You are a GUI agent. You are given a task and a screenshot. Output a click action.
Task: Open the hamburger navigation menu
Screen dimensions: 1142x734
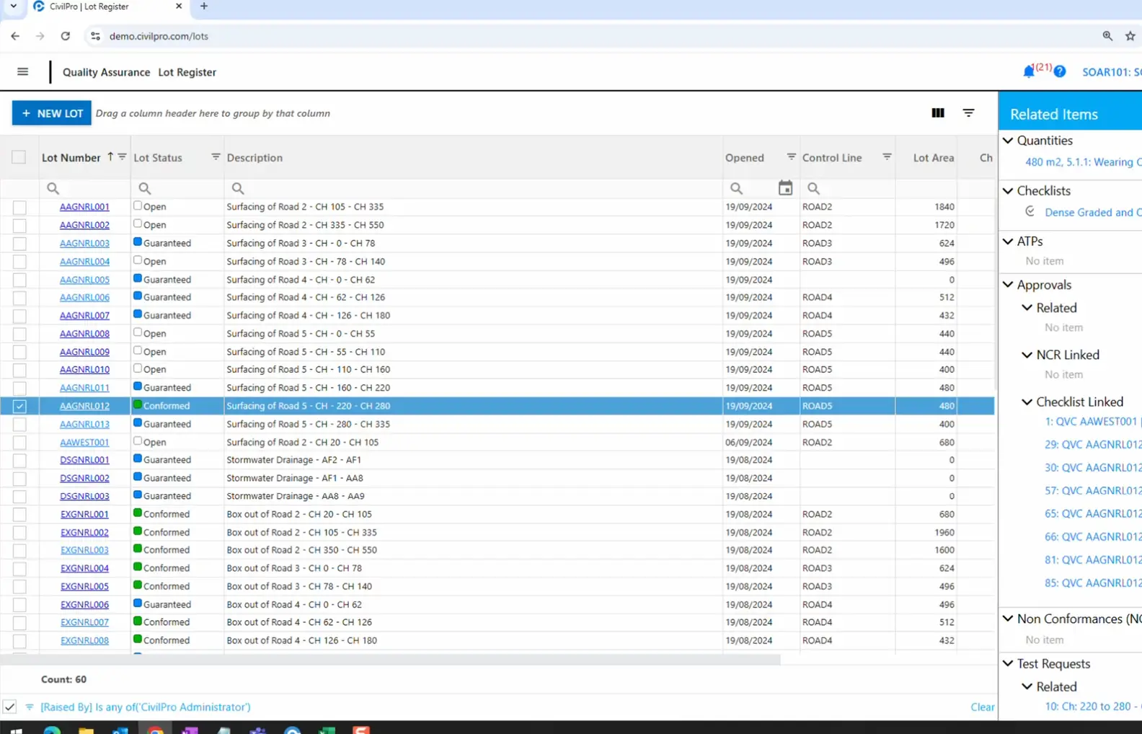tap(22, 71)
